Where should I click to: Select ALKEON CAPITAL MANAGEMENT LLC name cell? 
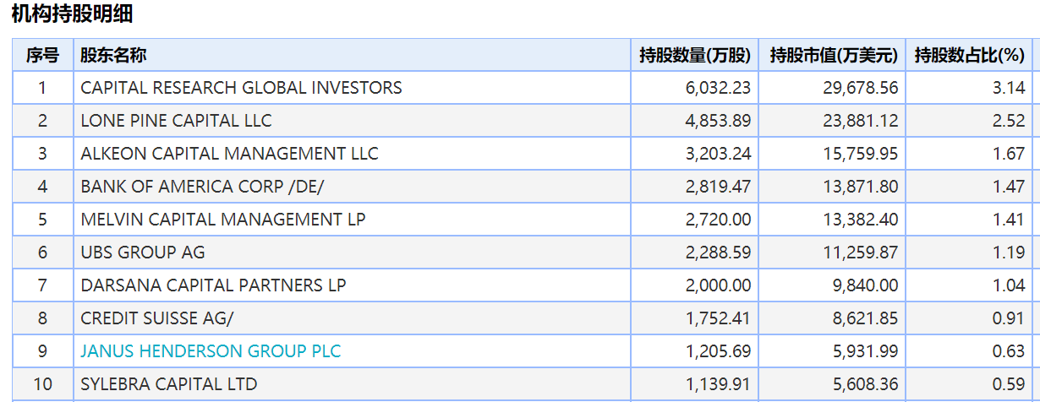[x=352, y=154]
